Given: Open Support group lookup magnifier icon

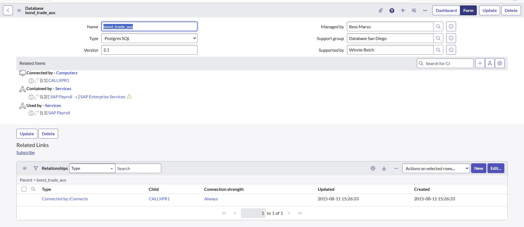Looking at the screenshot, I should pos(438,38).
